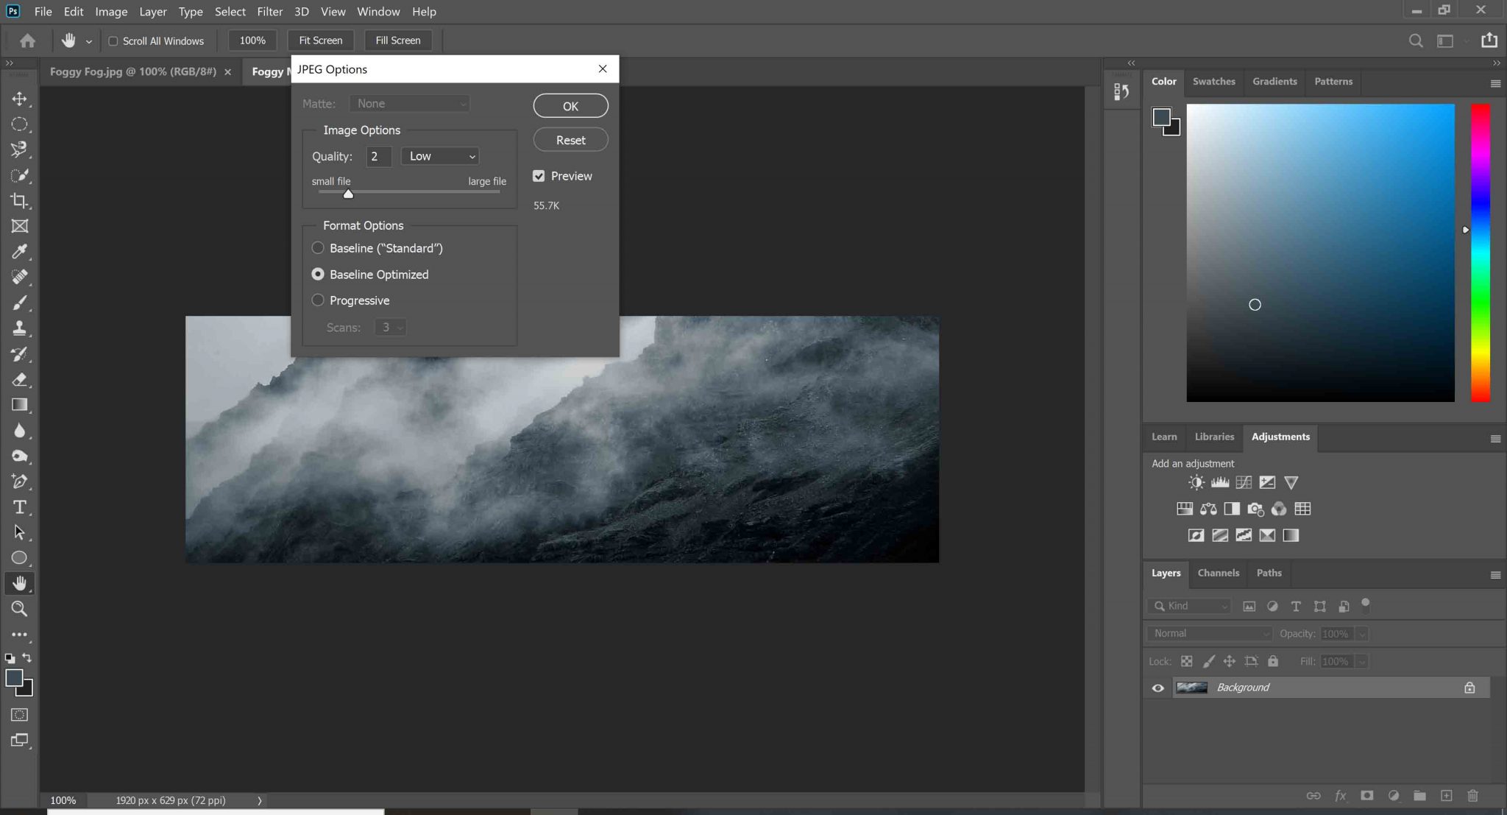Select the Zoom tool
This screenshot has width=1507, height=815.
[x=20, y=609]
